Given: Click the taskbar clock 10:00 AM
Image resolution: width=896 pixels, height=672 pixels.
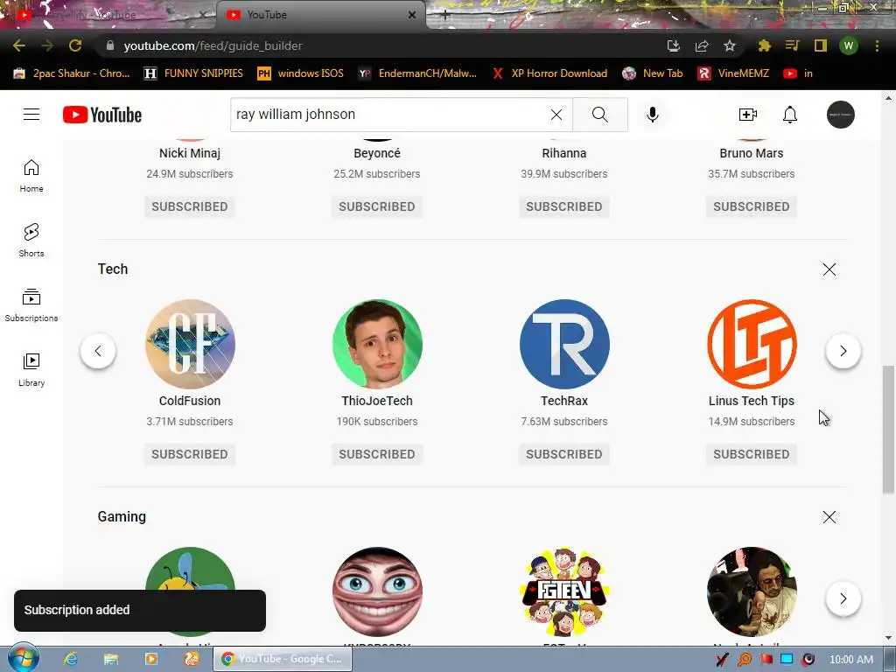Looking at the screenshot, I should click(x=850, y=660).
